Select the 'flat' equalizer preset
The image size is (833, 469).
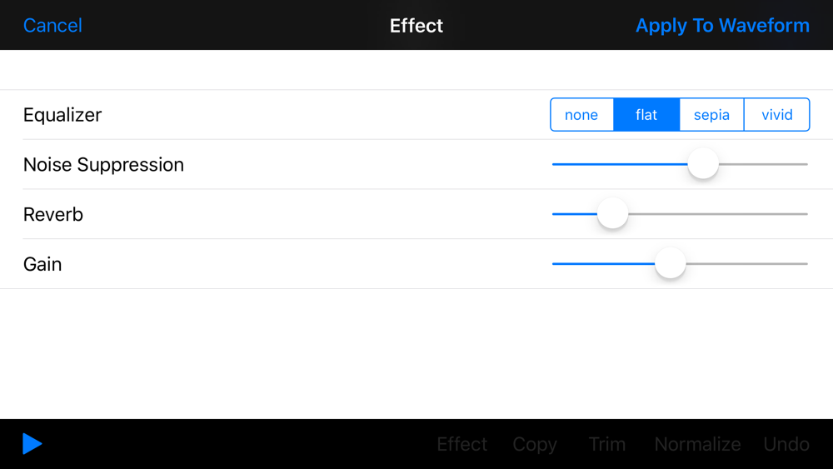click(646, 115)
